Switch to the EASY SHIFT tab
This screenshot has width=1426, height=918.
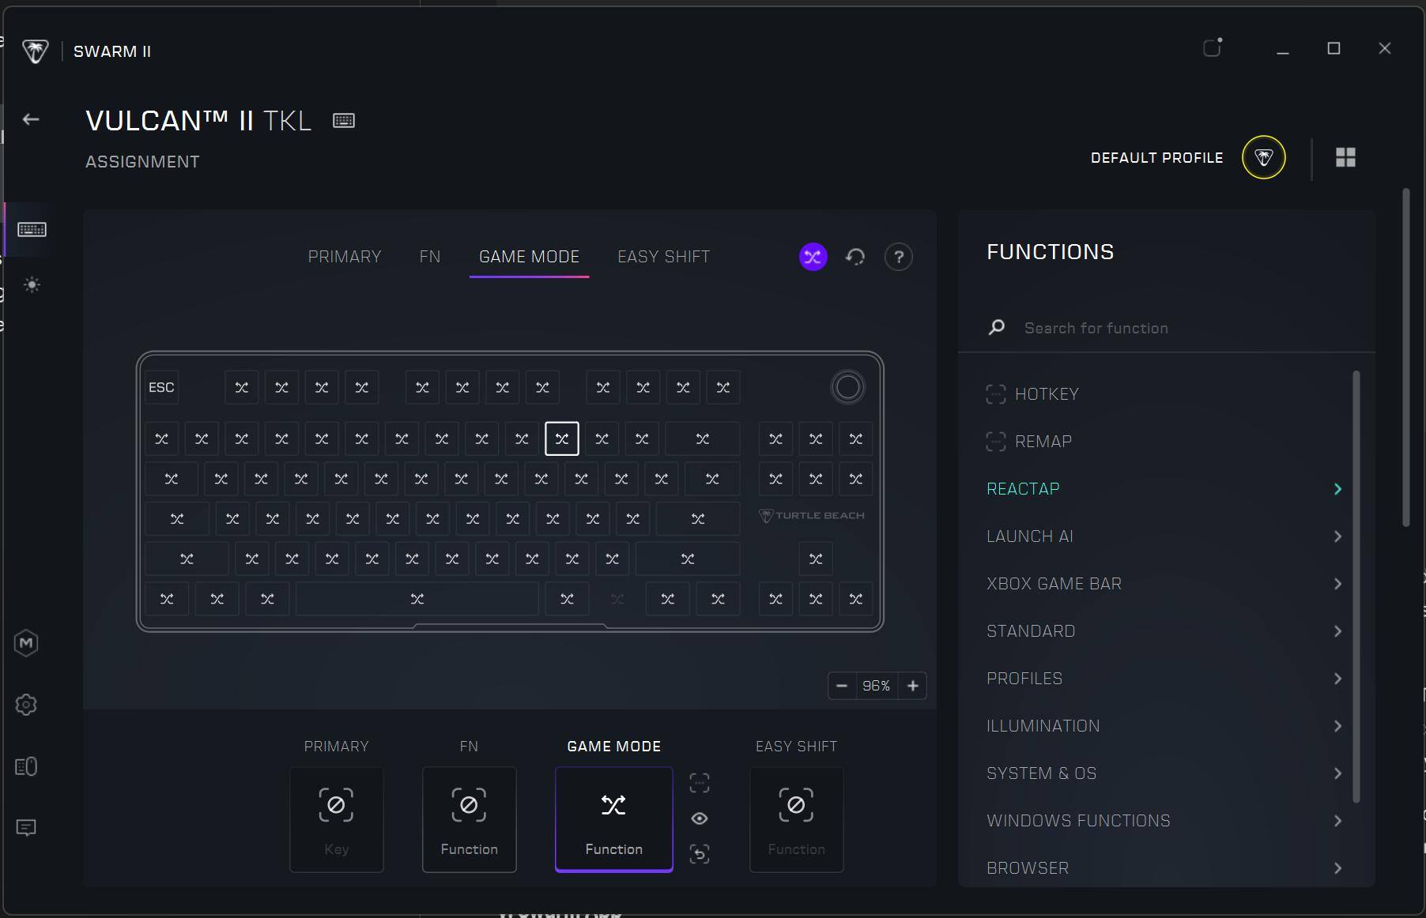(663, 257)
